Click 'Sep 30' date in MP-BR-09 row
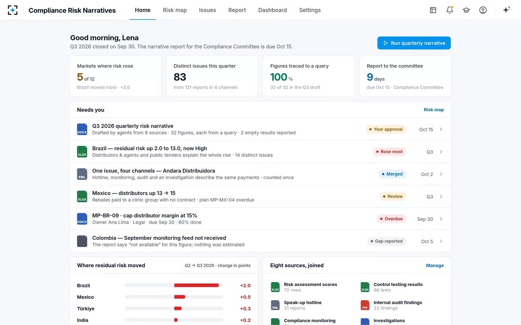This screenshot has width=521, height=325. [425, 219]
